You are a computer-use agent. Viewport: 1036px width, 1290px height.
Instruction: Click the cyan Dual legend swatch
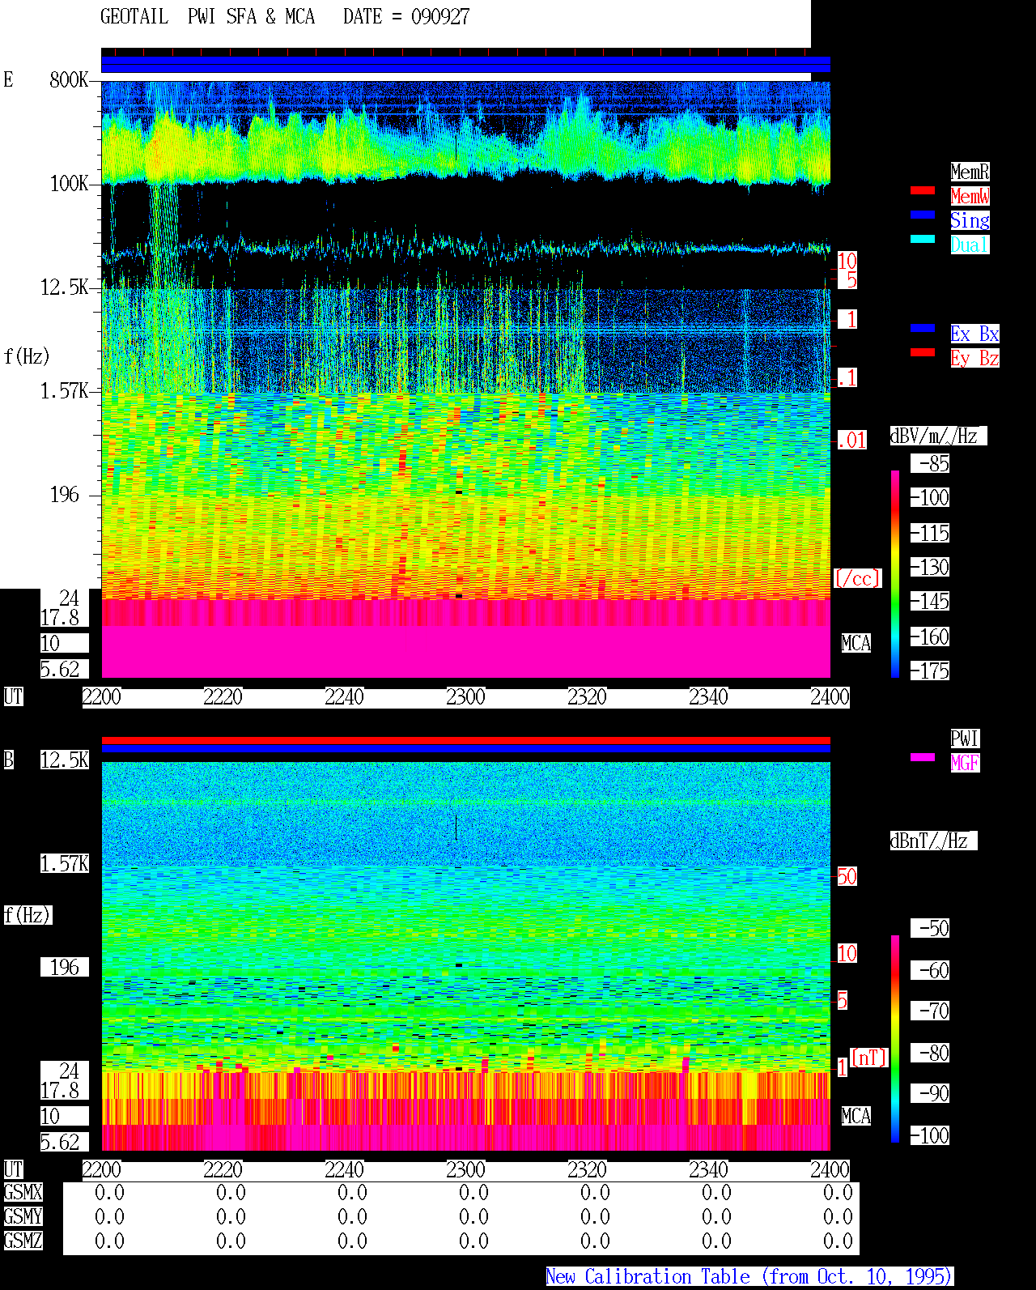pyautogui.click(x=923, y=239)
